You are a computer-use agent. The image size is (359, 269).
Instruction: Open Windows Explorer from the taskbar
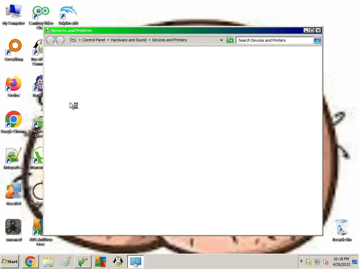pyautogui.click(x=48, y=261)
